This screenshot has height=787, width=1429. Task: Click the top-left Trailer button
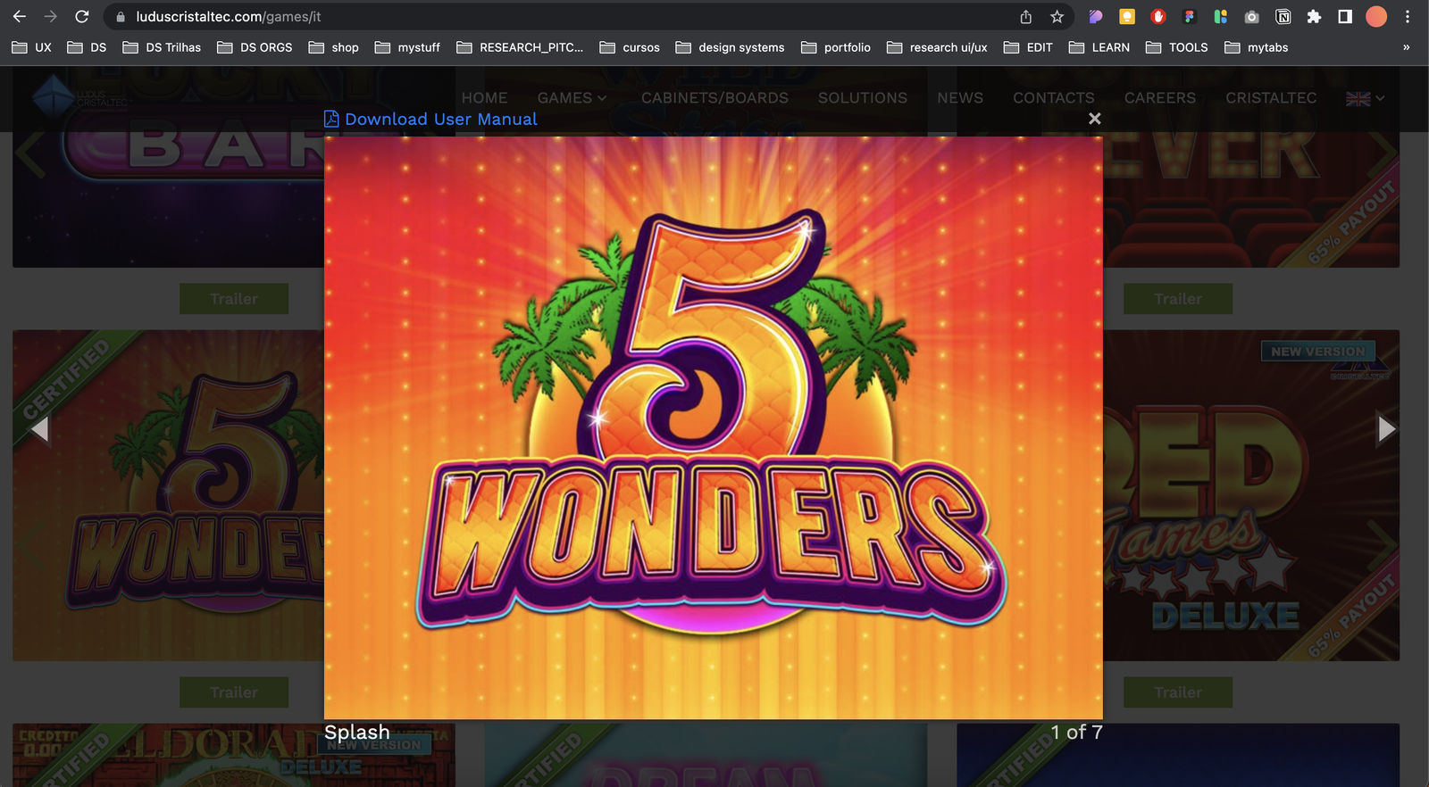pyautogui.click(x=234, y=299)
